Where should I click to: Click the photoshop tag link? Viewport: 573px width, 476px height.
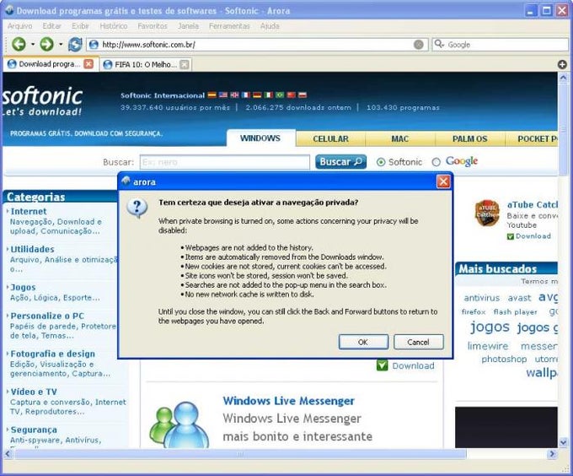click(504, 360)
